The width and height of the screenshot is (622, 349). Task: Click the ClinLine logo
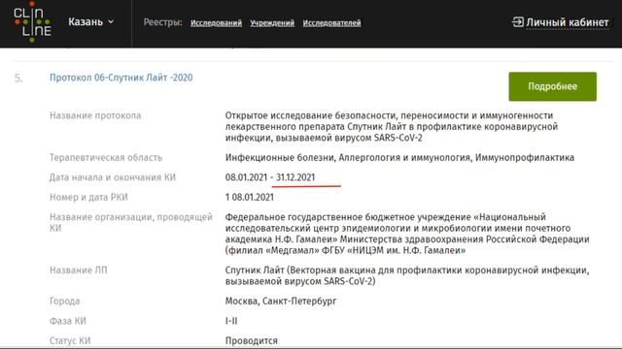tap(32, 22)
